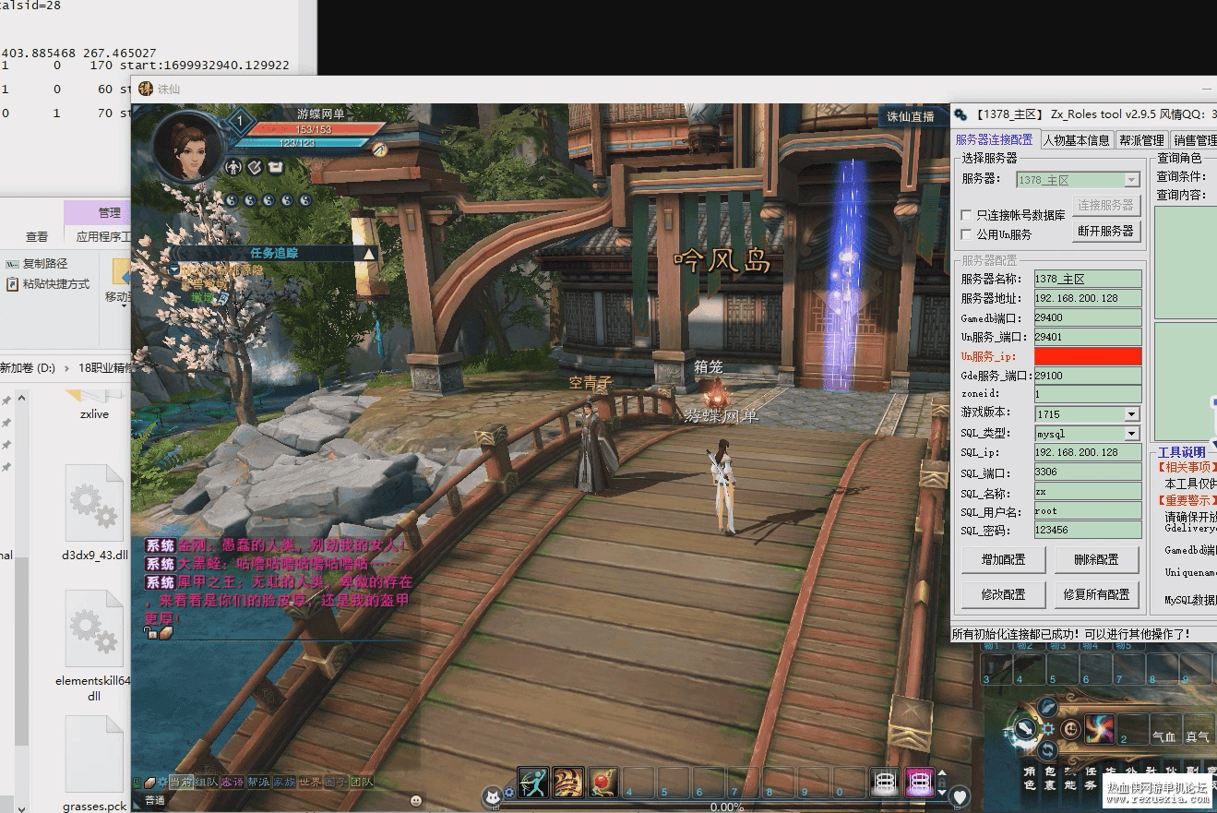Open the SQL_类型 dropdown showing mysql
Viewport: 1217px width, 813px height.
[1088, 434]
